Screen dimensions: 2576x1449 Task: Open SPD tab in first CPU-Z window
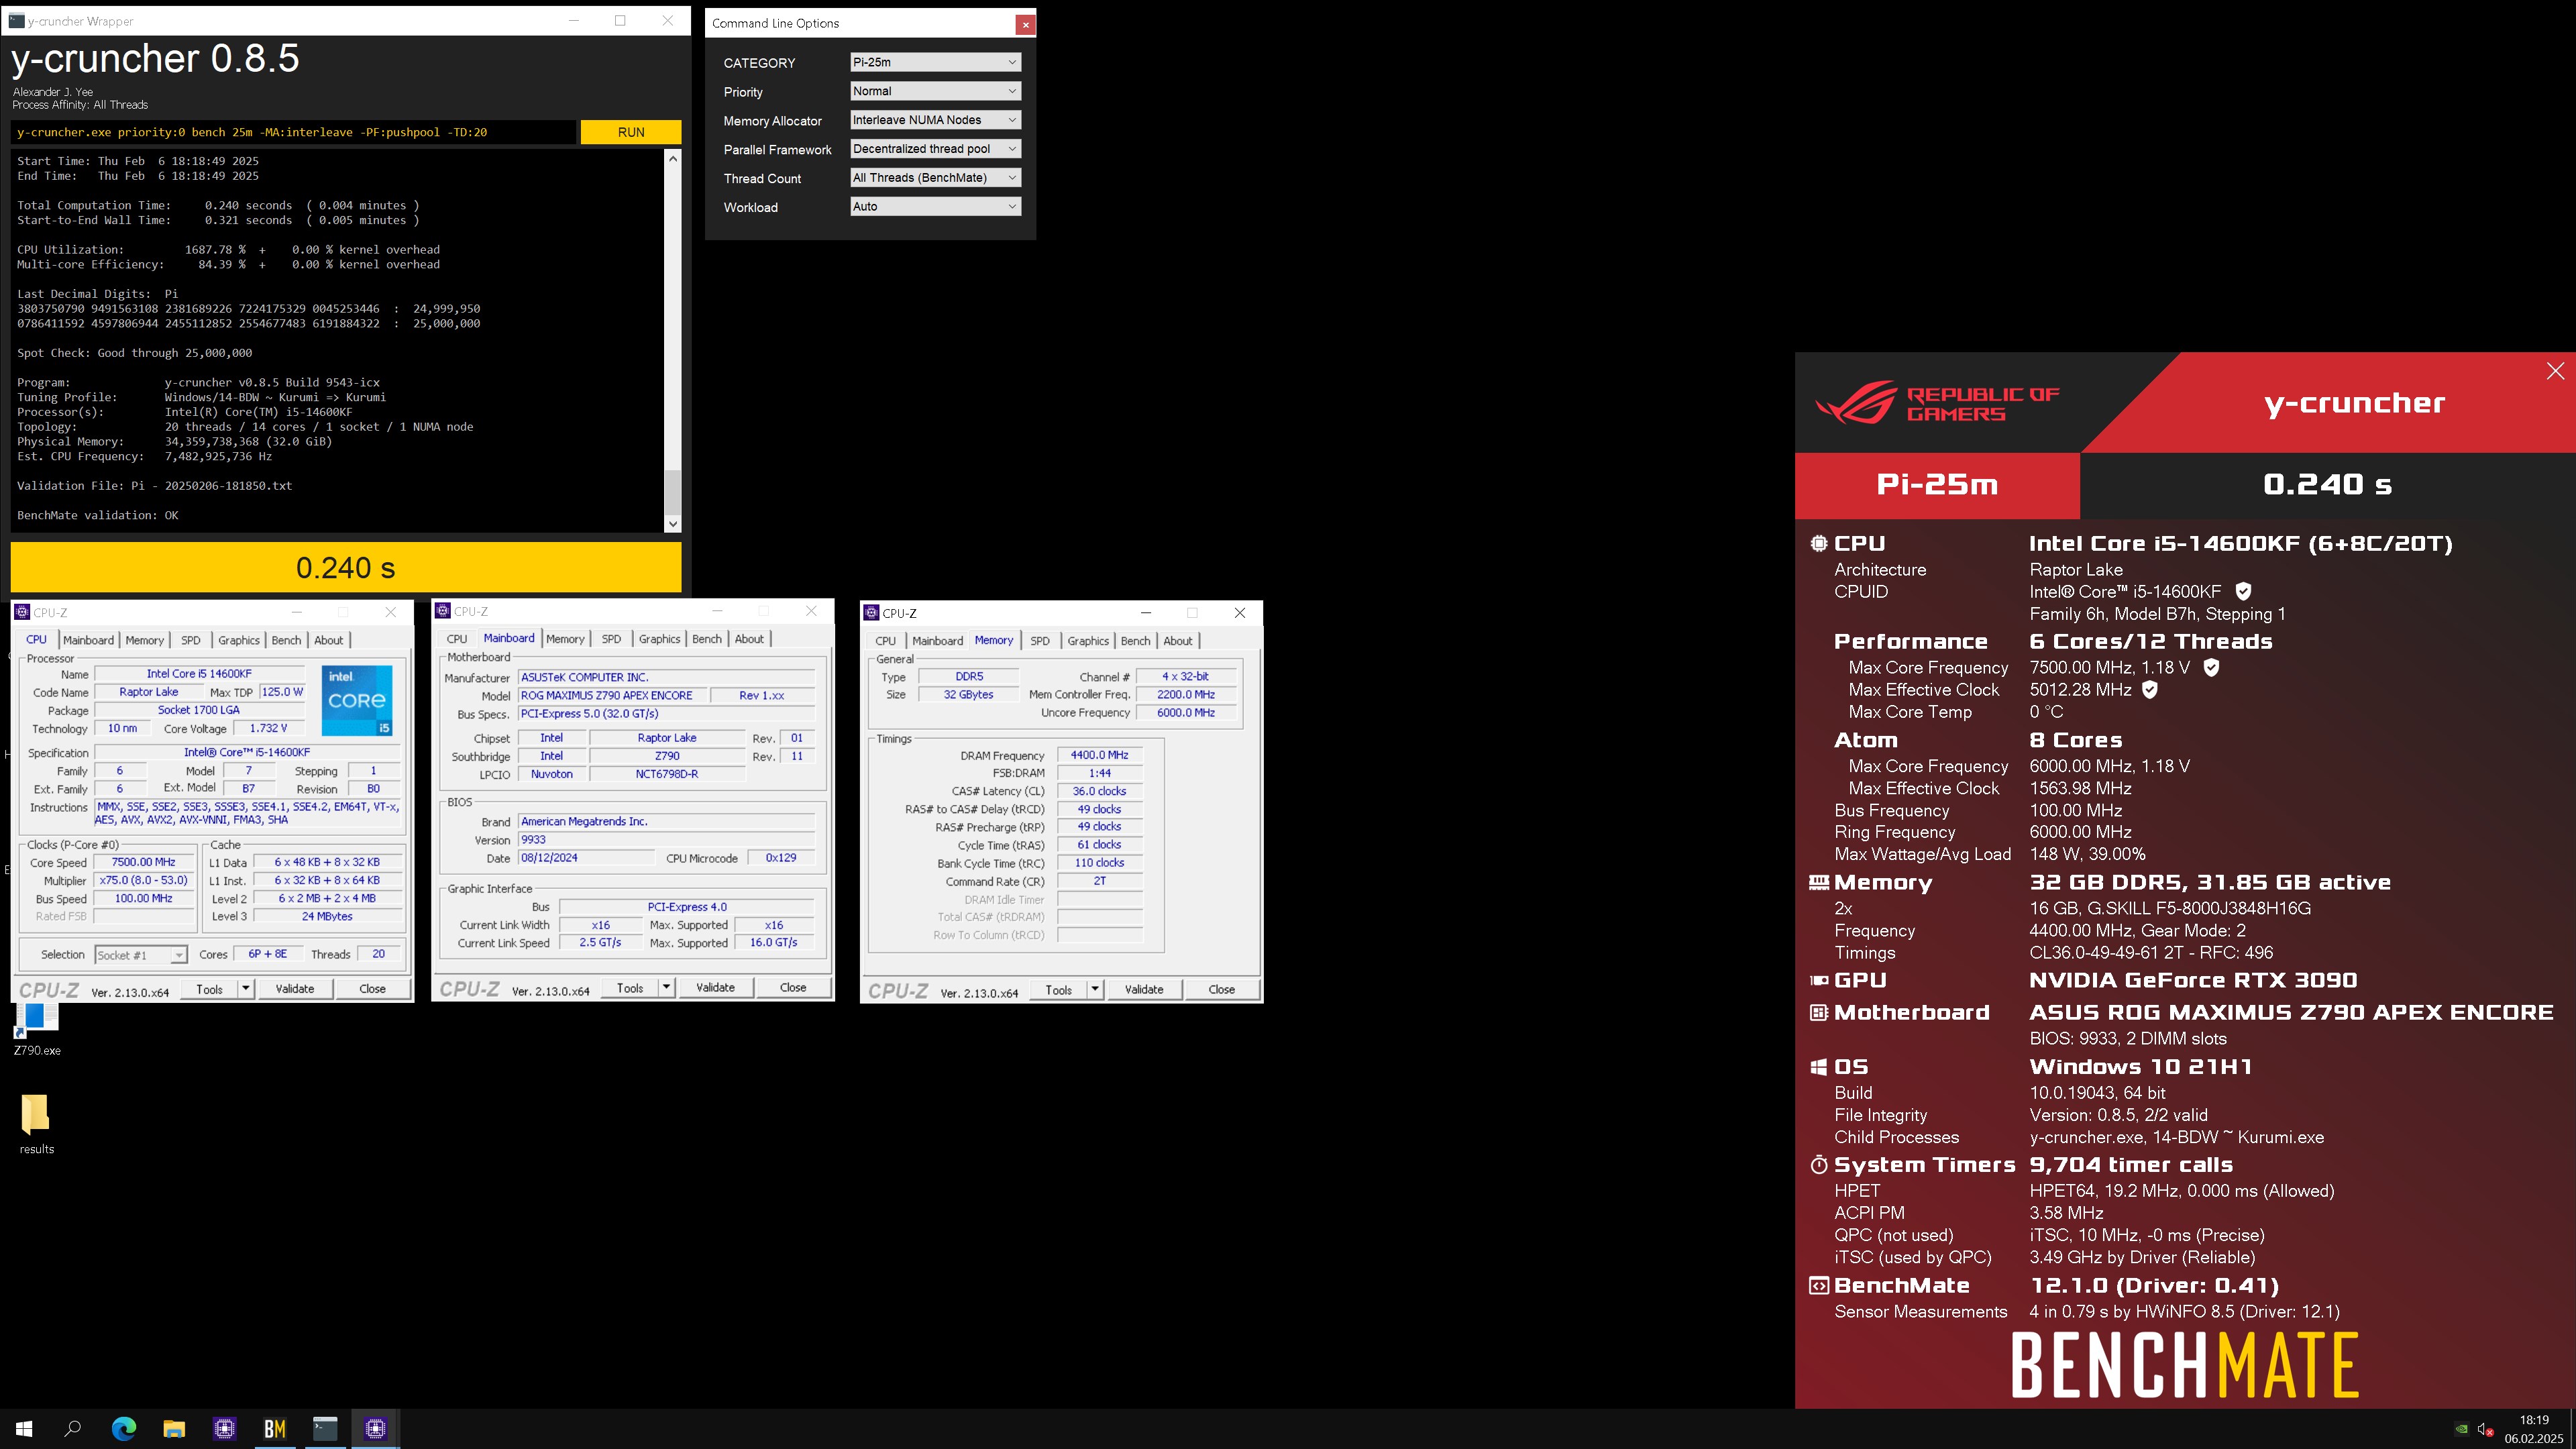(x=191, y=640)
